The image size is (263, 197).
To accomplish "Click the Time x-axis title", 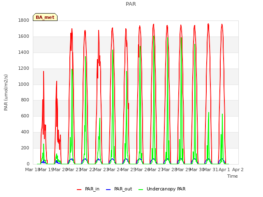I will point(233,176).
